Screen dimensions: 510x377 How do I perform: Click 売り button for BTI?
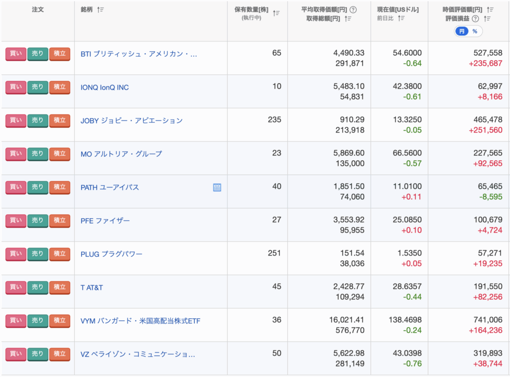(38, 54)
